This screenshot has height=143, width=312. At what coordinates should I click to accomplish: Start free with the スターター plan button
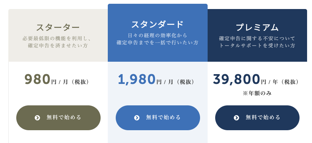coord(58,118)
